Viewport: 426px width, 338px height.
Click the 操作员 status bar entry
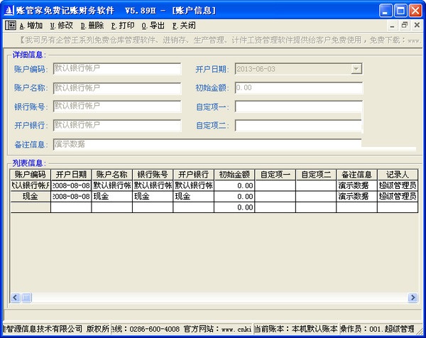pos(378,329)
